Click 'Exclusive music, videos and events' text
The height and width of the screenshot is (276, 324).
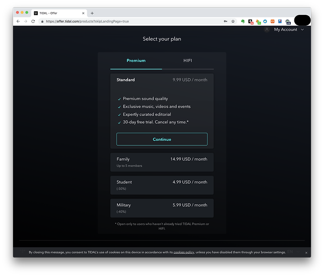(x=157, y=106)
